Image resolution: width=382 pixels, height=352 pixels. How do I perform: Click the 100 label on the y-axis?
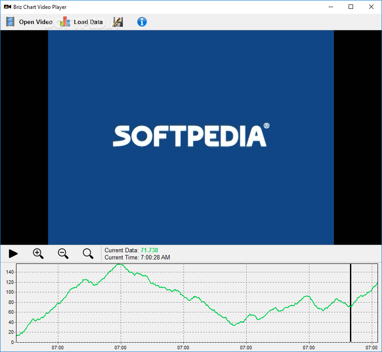tap(10, 292)
